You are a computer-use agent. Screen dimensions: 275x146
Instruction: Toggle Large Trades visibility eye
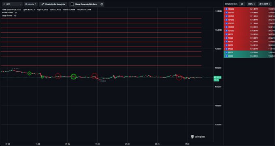[x=15, y=16]
